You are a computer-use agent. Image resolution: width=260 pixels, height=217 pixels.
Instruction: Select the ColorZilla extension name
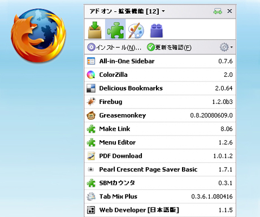(x=113, y=75)
